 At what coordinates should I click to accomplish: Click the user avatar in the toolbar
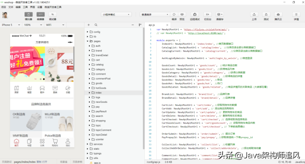5,15
